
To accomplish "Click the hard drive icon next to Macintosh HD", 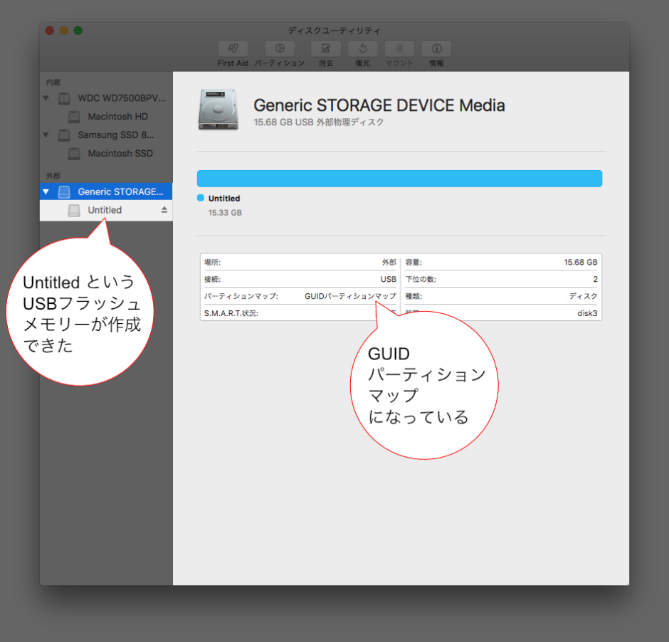I will tap(73, 116).
